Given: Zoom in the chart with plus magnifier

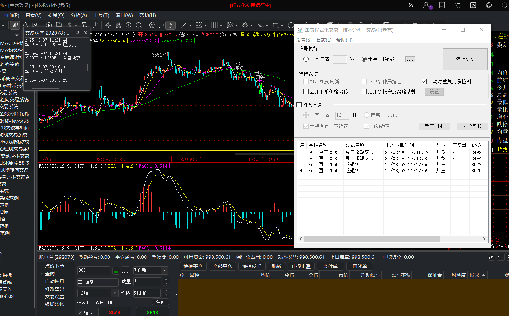Looking at the screenshot, I should 129,25.
